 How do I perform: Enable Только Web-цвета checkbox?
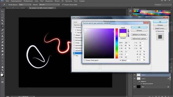(x=85, y=60)
